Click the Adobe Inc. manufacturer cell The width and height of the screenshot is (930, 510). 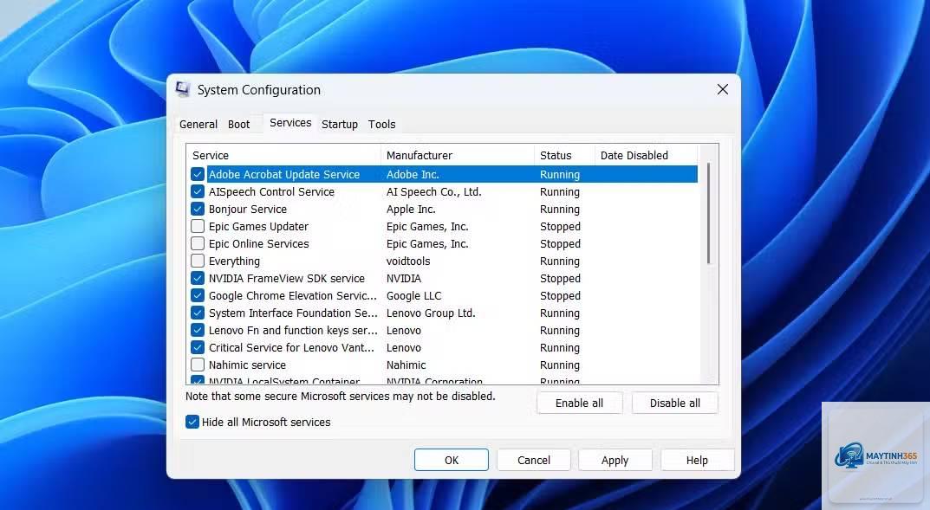(413, 174)
